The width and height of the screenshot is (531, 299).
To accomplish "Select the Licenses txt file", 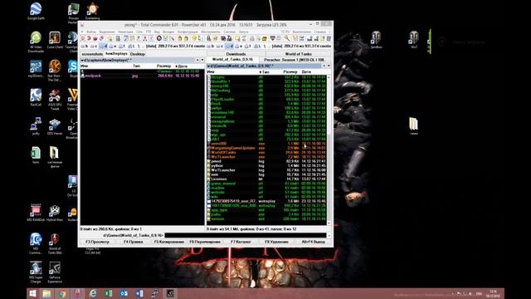I will (x=267, y=179).
